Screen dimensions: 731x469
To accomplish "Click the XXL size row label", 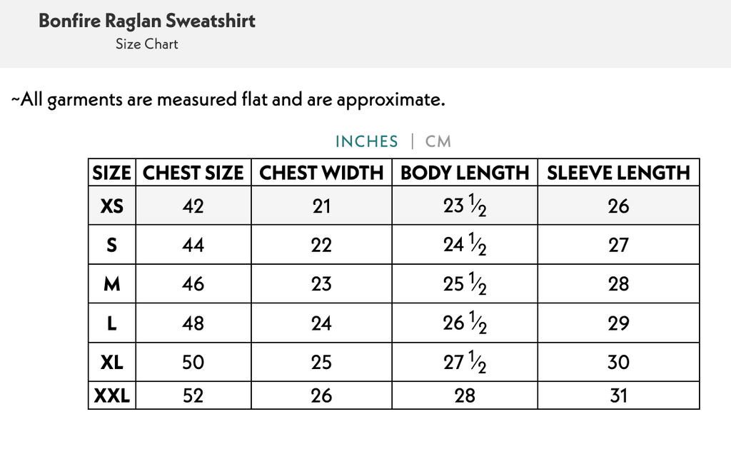I will 112,395.
